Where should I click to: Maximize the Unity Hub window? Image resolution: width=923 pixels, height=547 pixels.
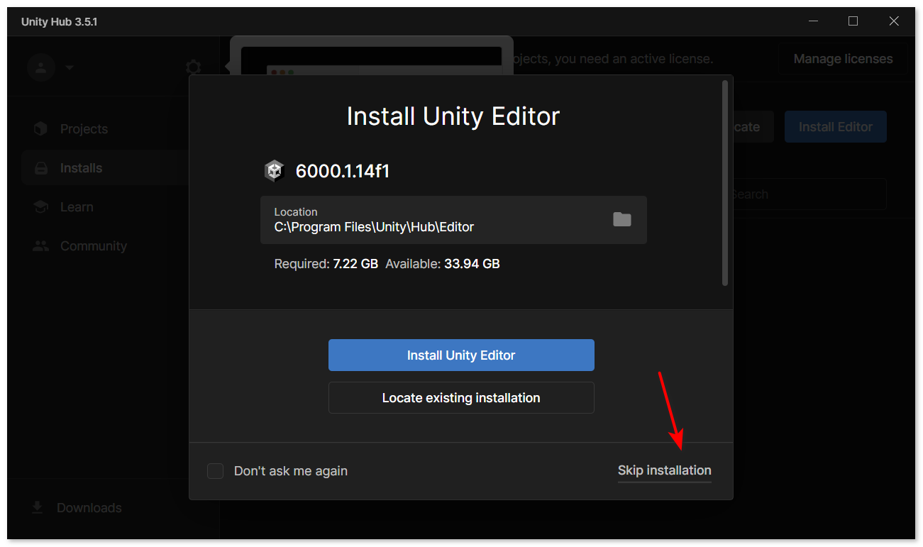coord(853,21)
